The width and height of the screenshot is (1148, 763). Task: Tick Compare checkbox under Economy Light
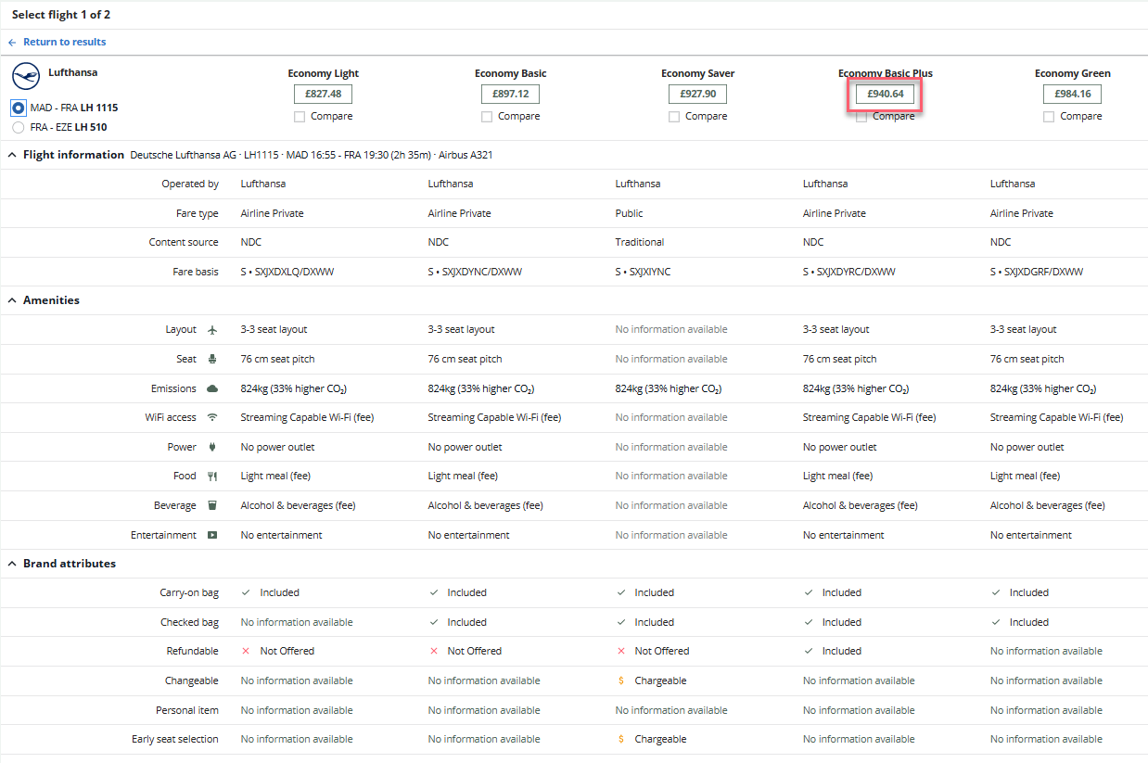click(x=300, y=117)
